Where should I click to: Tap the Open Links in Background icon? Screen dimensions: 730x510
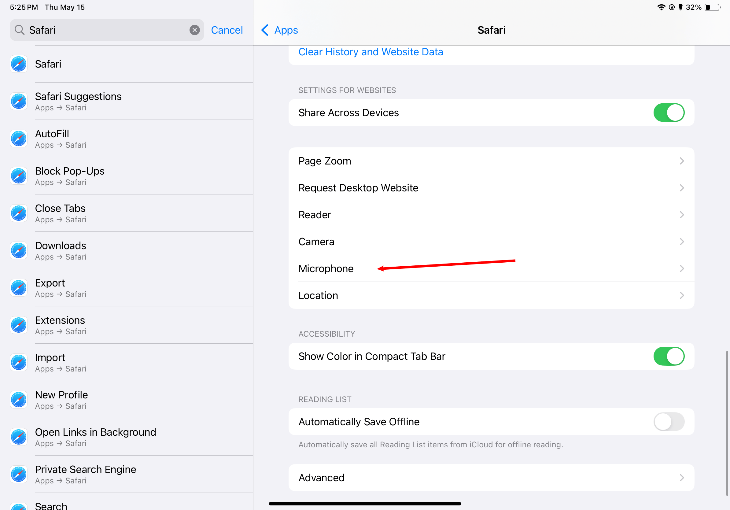pos(18,437)
